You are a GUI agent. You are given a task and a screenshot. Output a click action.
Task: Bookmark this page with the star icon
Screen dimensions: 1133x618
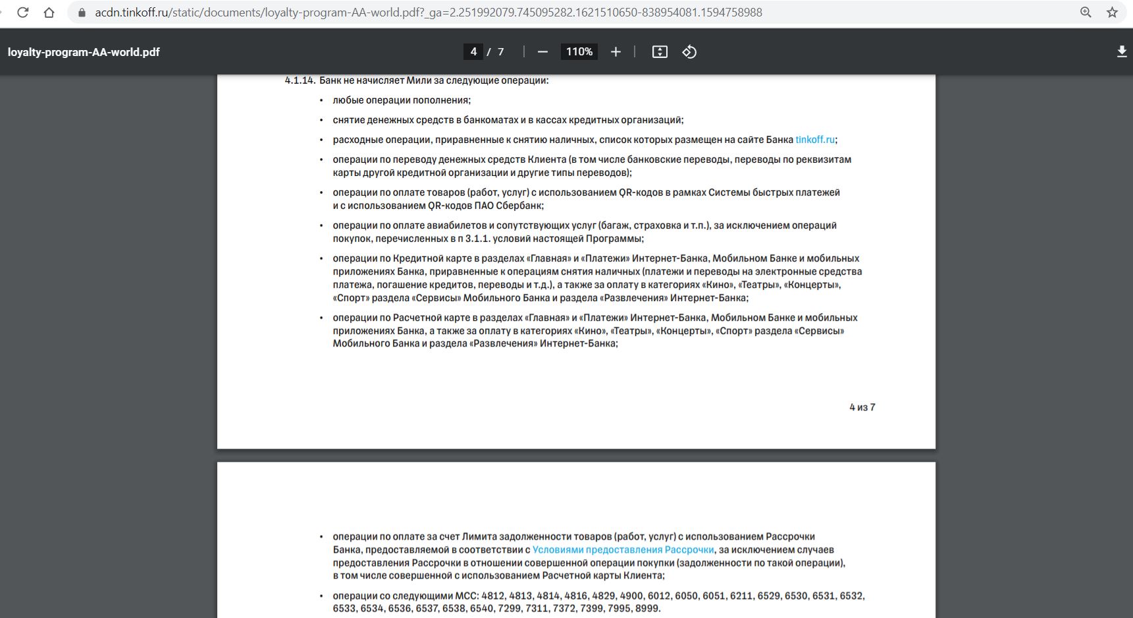click(1112, 13)
